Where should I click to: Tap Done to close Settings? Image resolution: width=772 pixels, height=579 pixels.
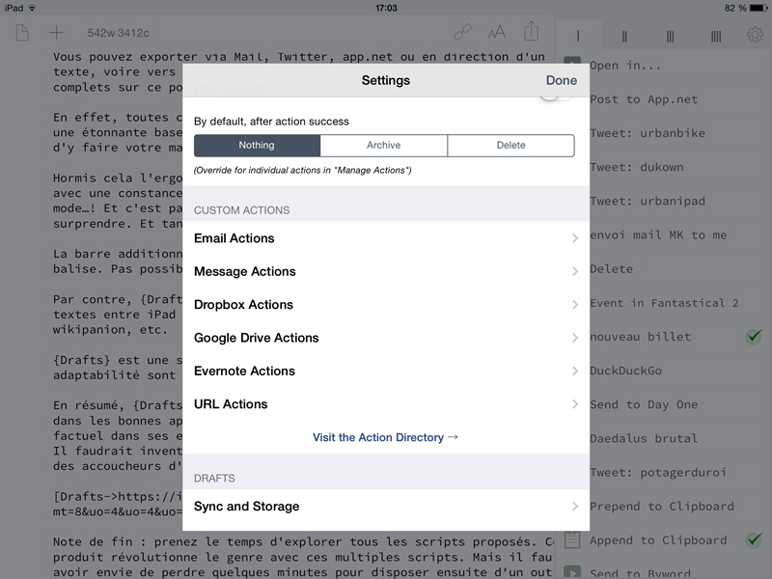pyautogui.click(x=562, y=80)
